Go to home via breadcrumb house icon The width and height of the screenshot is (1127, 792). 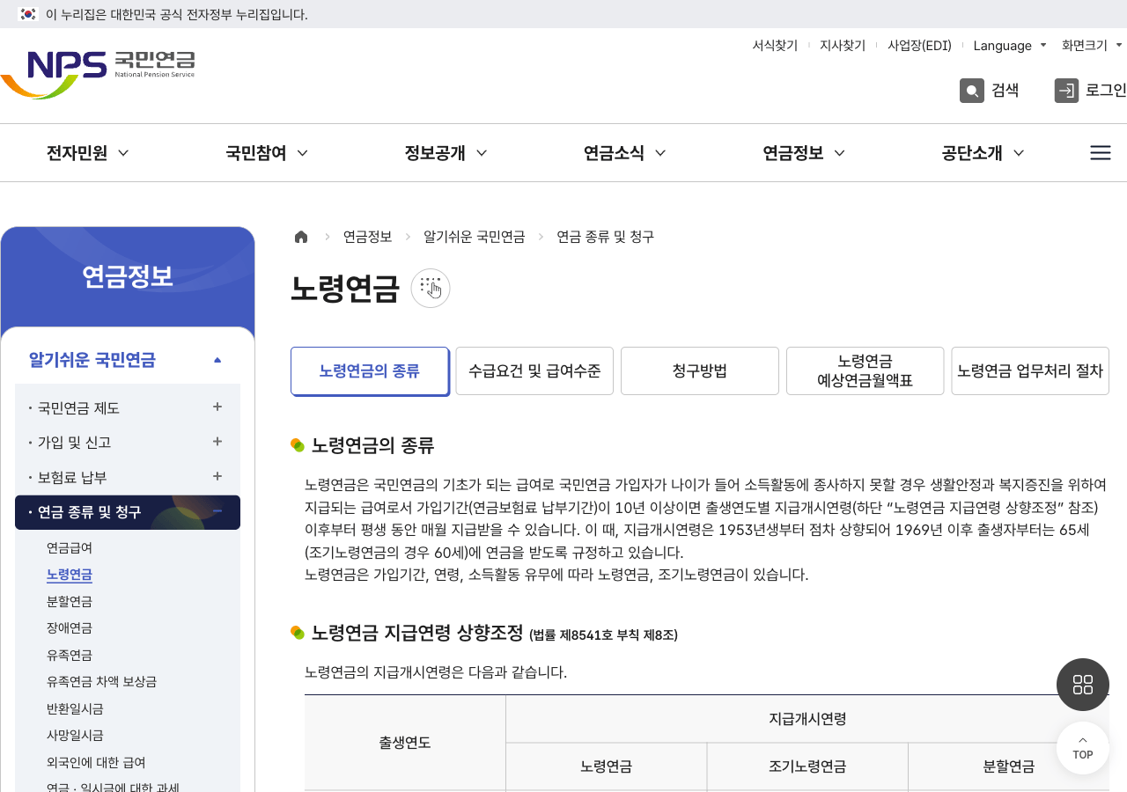coord(301,237)
